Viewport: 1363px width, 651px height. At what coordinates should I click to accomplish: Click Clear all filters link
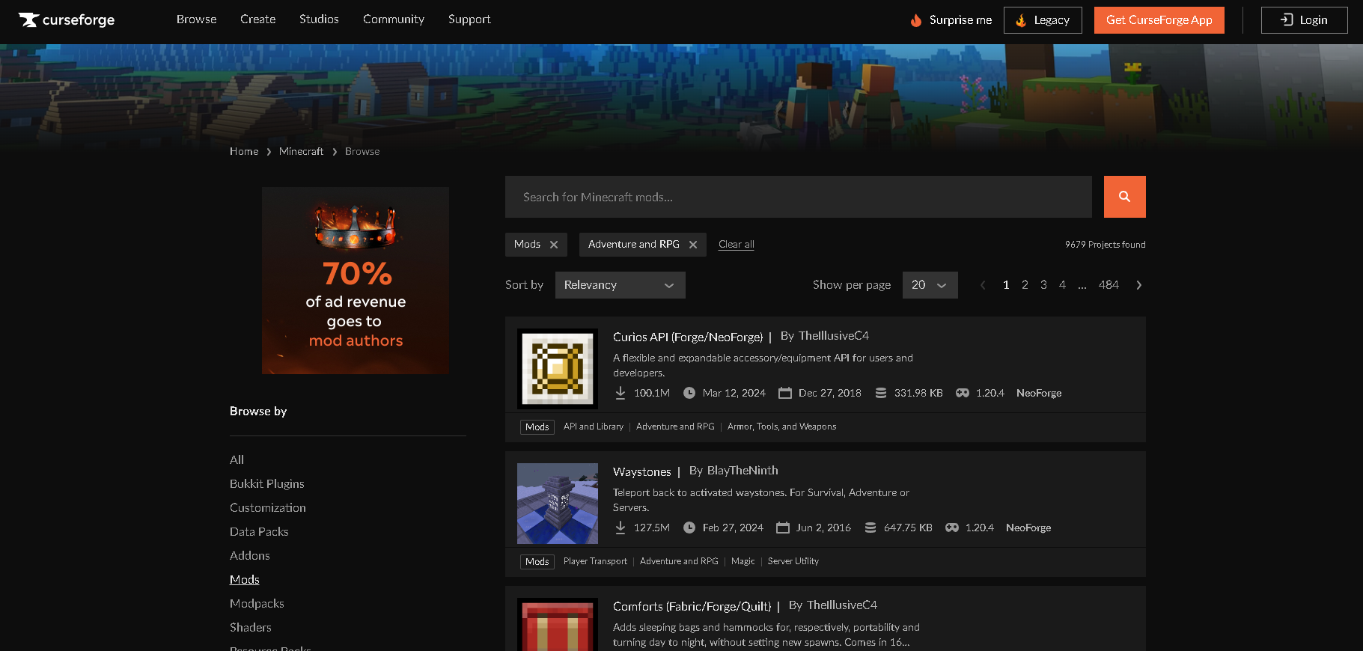click(737, 245)
